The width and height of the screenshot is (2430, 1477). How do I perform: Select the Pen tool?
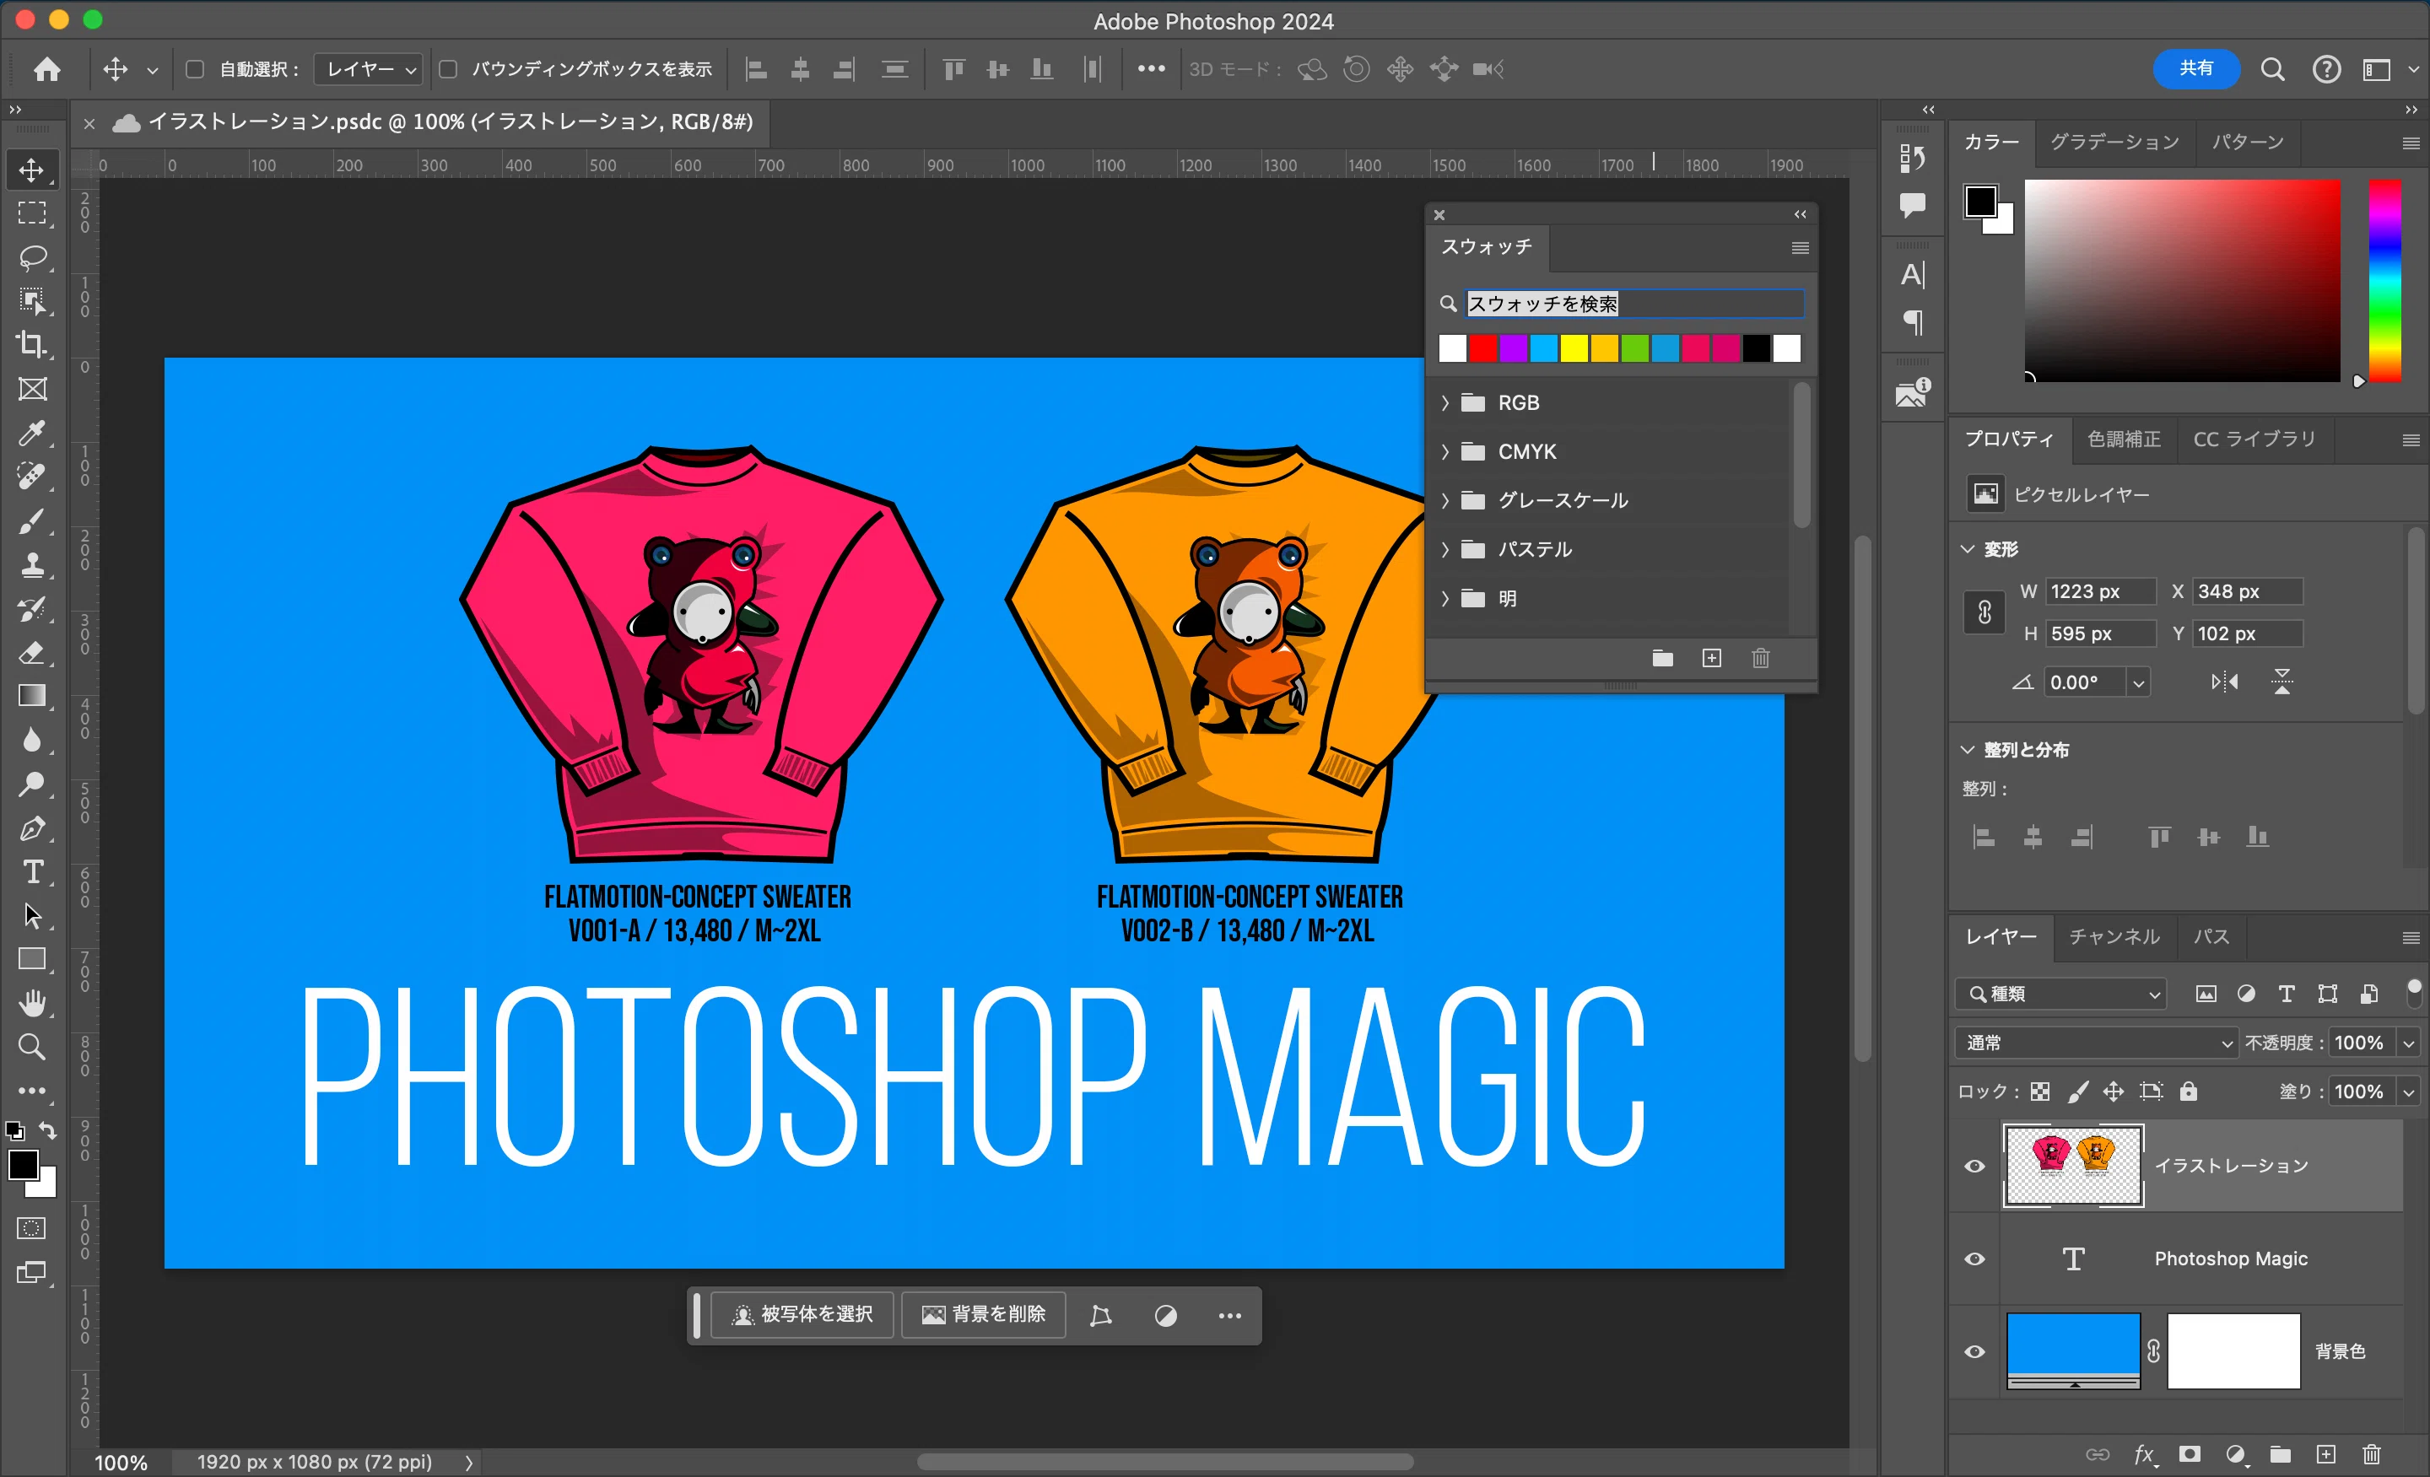pos(33,828)
